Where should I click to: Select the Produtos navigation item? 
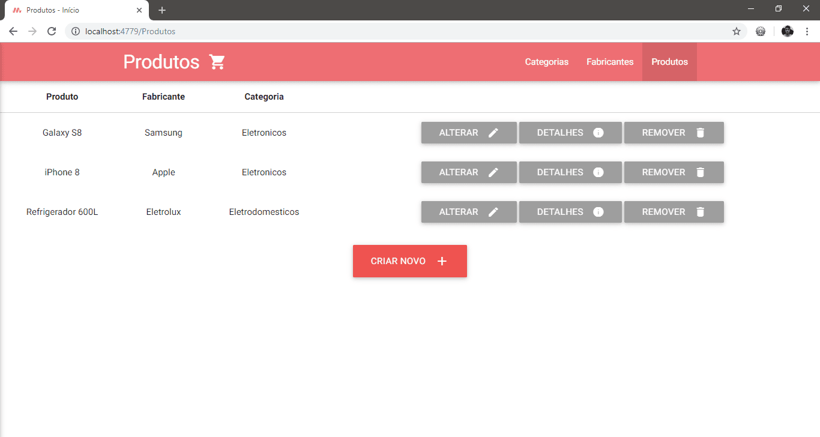pyautogui.click(x=669, y=62)
